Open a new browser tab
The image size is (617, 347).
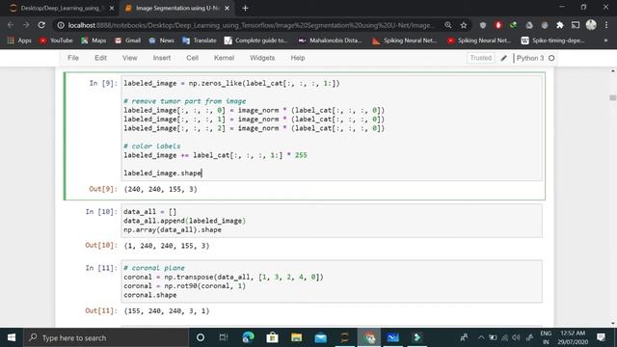coord(245,8)
